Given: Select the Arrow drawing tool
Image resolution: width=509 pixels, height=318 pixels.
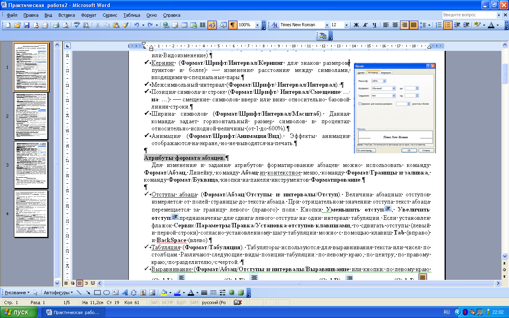Looking at the screenshot, I should pos(87,293).
